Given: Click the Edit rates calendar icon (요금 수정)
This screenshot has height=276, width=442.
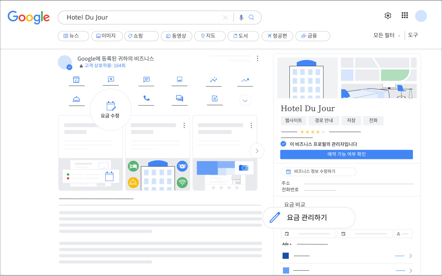Looking at the screenshot, I should pos(111,109).
